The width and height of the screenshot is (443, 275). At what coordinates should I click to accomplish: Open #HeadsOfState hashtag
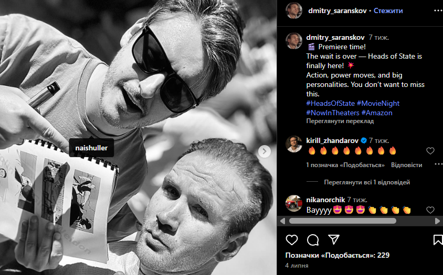330,103
